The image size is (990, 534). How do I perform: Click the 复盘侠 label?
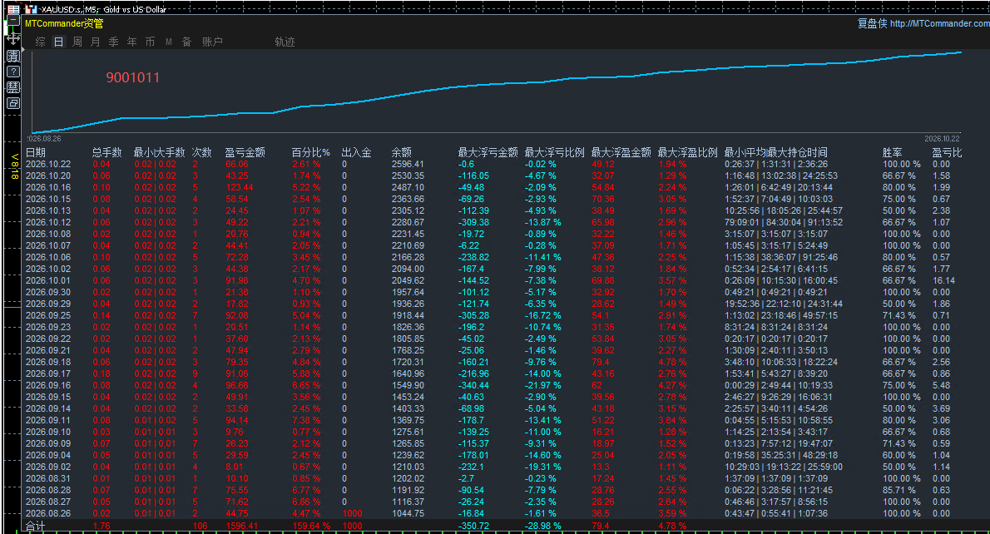(872, 23)
